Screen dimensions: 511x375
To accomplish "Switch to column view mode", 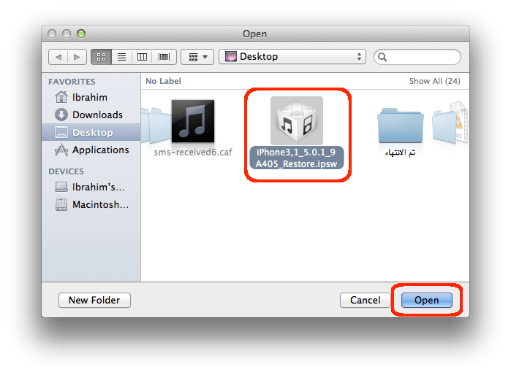I will coord(143,56).
